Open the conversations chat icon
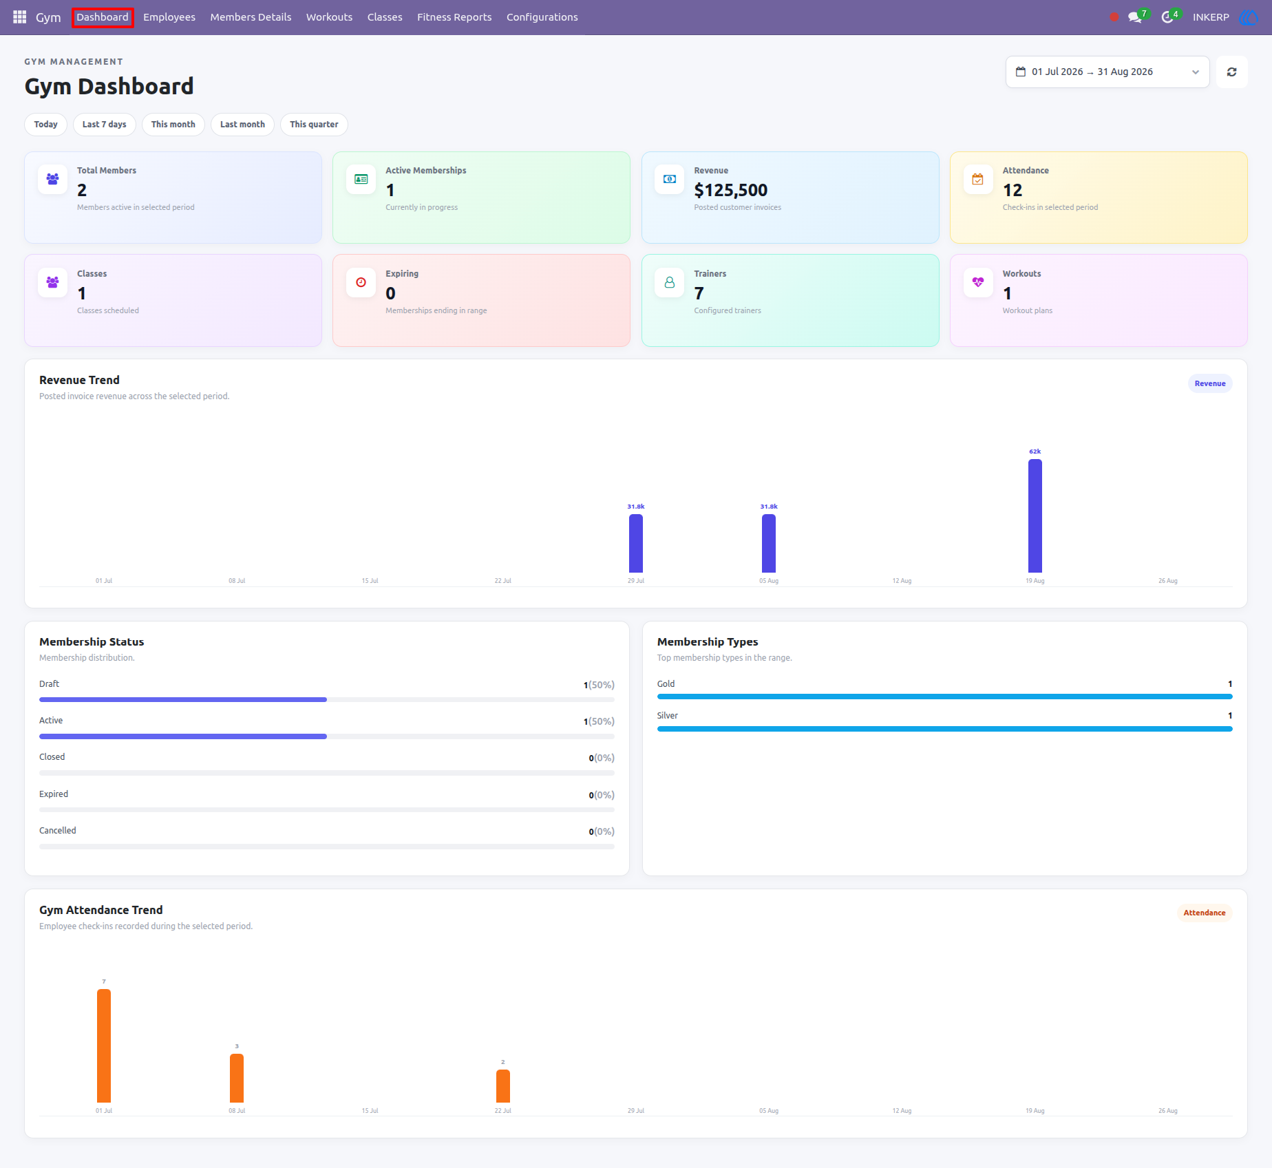 click(x=1135, y=17)
